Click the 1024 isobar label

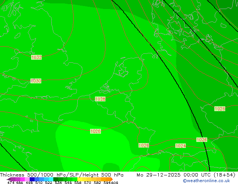(x=181, y=146)
